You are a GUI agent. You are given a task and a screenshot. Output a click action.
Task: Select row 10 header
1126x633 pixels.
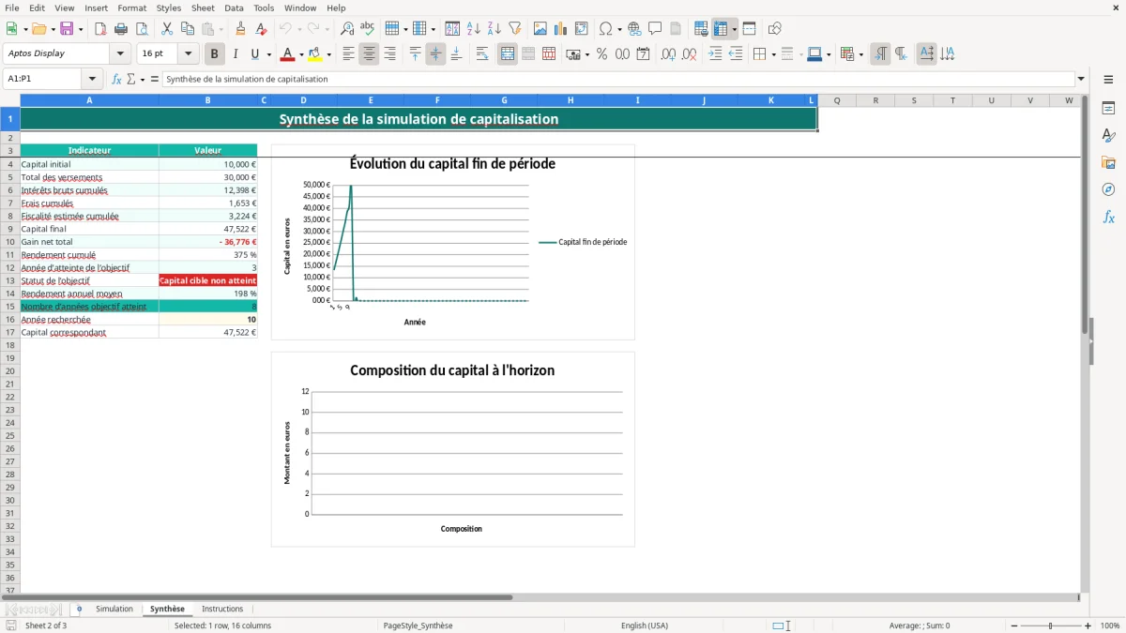click(x=10, y=242)
